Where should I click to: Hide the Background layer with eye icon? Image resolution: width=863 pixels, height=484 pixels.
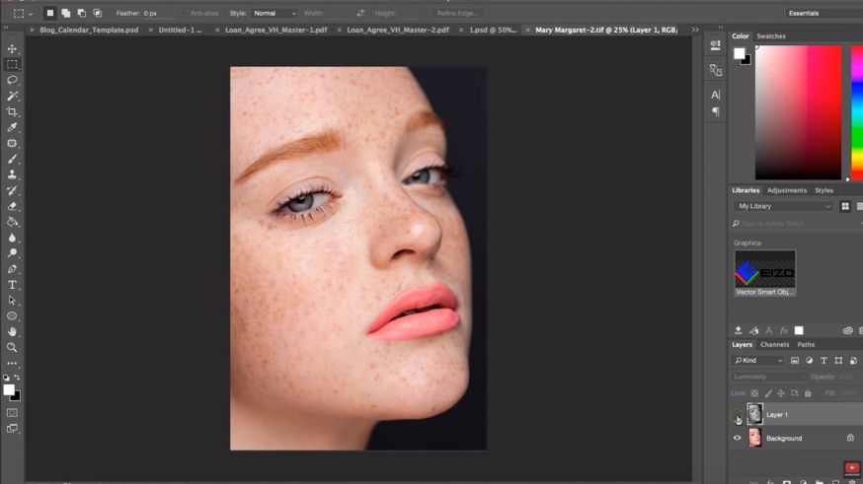pyautogui.click(x=737, y=438)
